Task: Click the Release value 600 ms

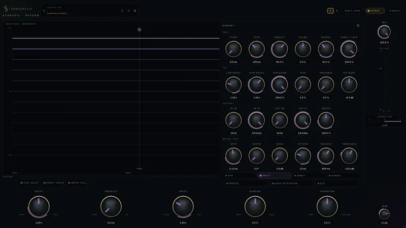Action: (x=326, y=169)
